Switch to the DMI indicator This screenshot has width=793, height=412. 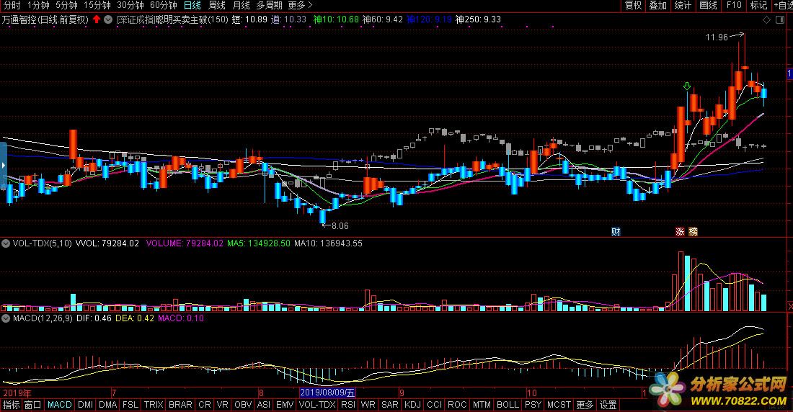tap(86, 405)
